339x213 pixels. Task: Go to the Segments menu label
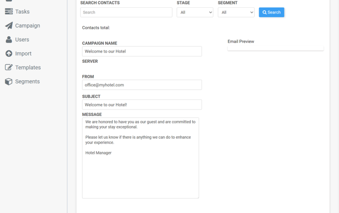(28, 82)
